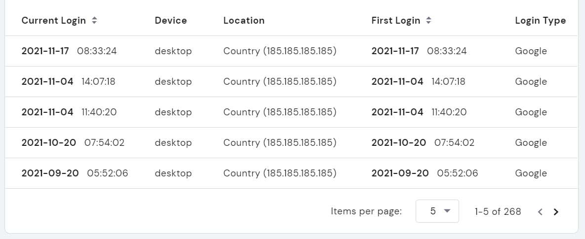Sort by Current Login column arrows

pos(94,21)
